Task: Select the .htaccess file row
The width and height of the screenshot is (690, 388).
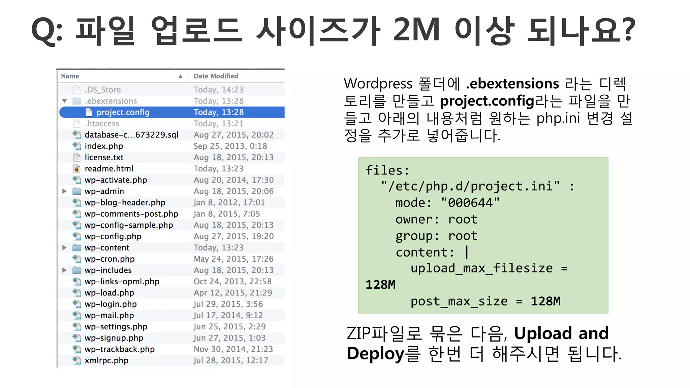Action: 102,124
